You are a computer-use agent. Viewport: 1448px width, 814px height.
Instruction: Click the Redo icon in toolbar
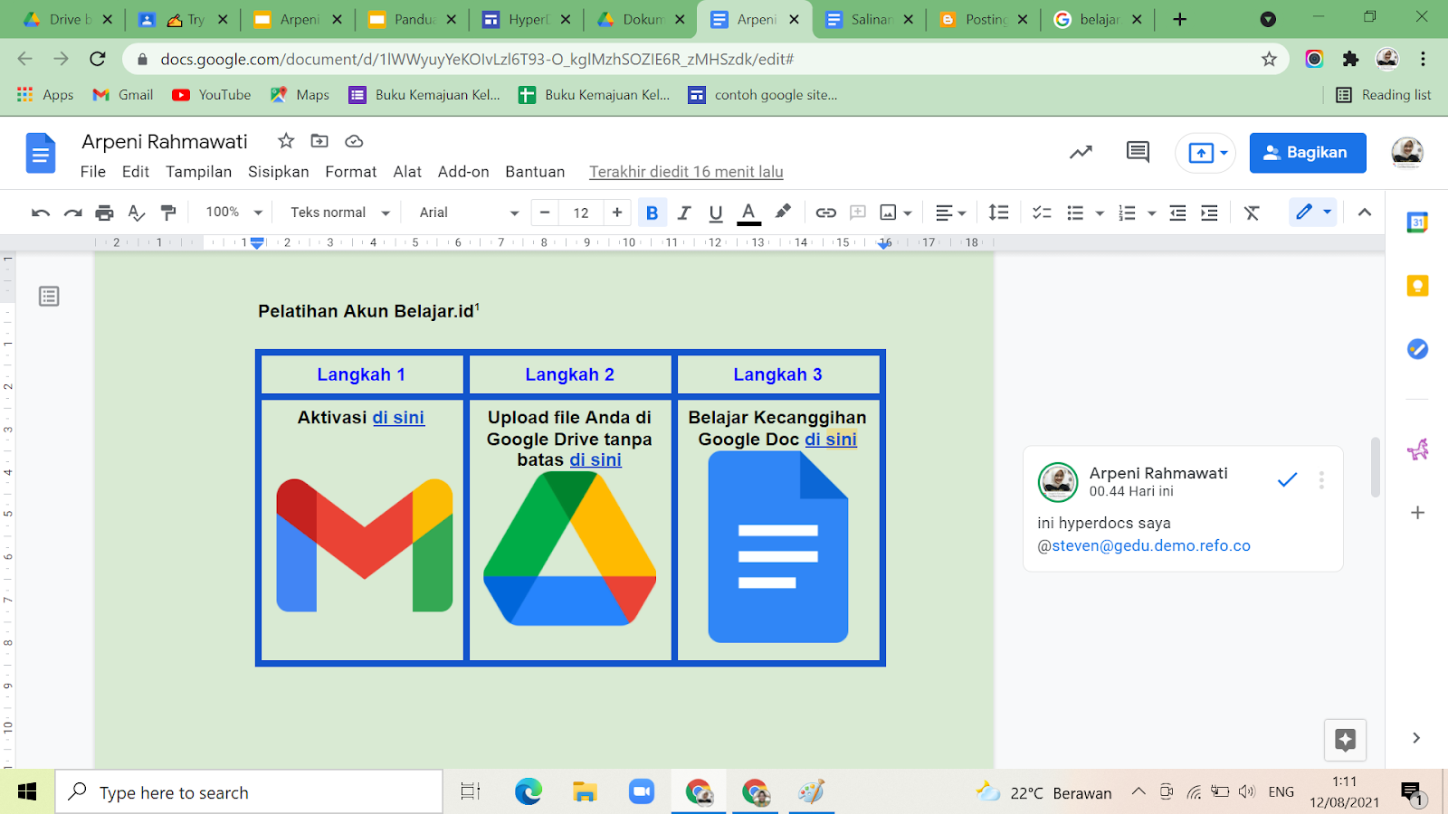click(x=73, y=213)
